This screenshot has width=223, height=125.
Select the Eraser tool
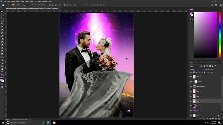click(2, 45)
